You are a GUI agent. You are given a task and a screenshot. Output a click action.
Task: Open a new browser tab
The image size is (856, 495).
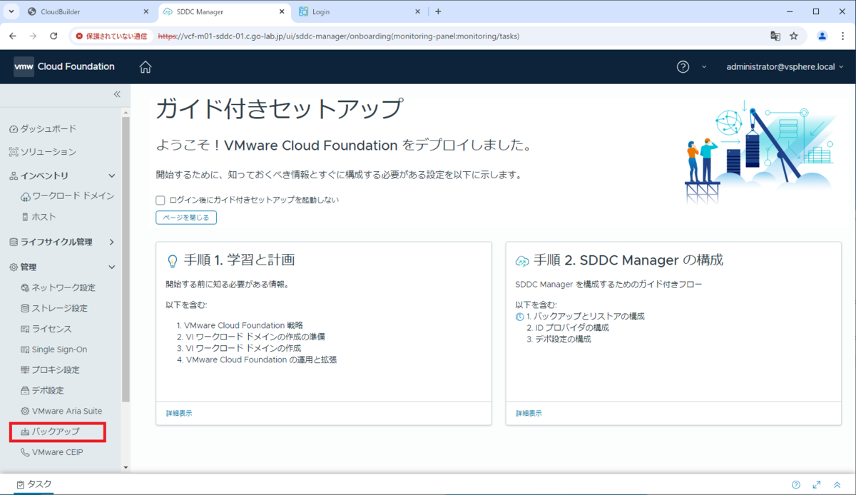[x=438, y=11]
